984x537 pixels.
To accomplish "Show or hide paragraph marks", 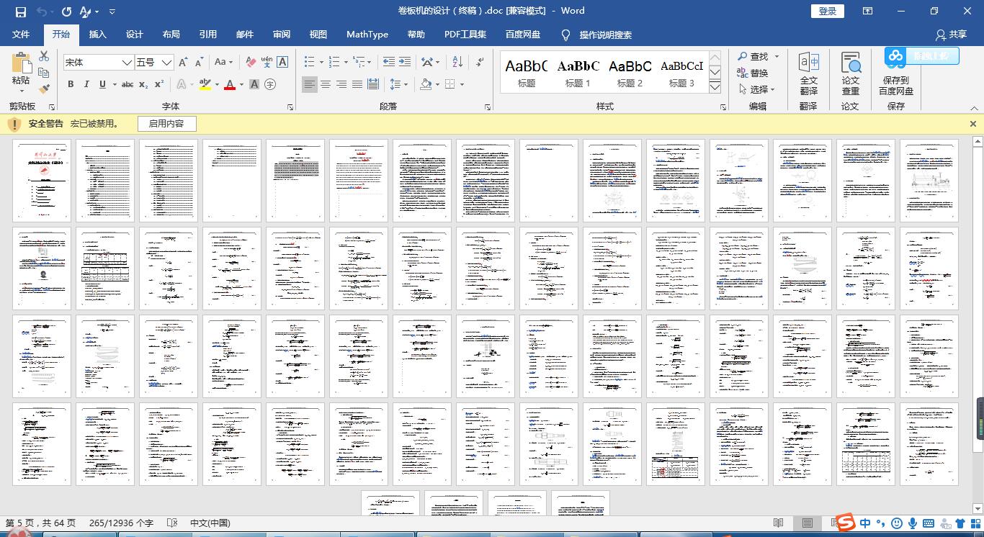I will [479, 63].
